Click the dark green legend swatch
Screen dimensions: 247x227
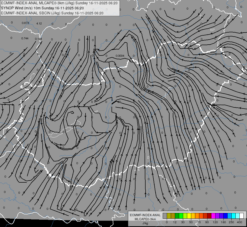(x=177, y=216)
